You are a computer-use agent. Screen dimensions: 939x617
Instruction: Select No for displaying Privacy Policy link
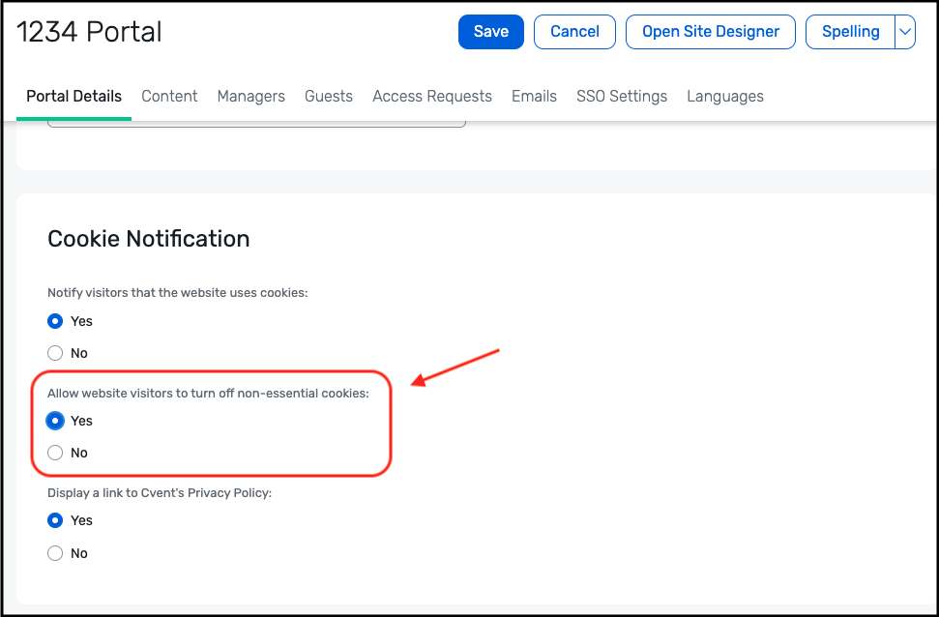coord(55,553)
